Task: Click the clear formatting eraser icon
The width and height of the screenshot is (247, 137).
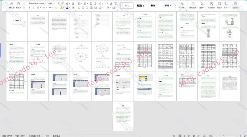Action: [73, 3]
